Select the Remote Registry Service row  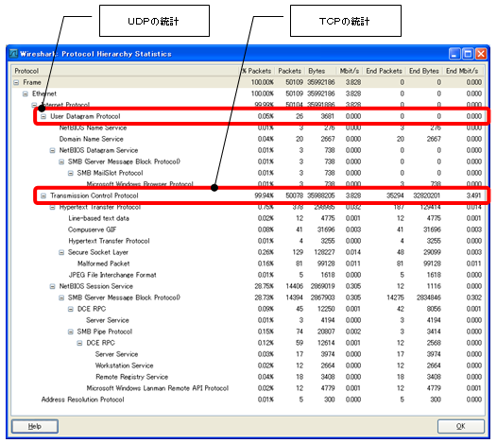pos(248,377)
